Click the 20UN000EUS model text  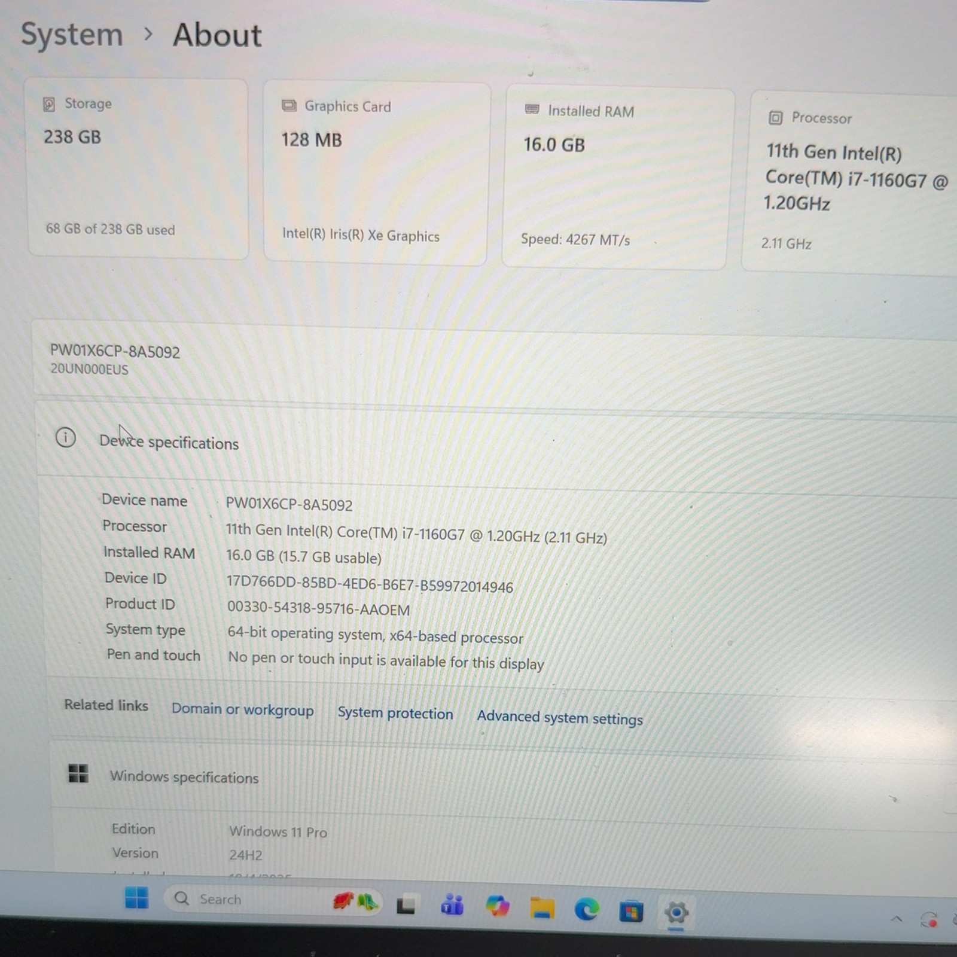tap(89, 369)
